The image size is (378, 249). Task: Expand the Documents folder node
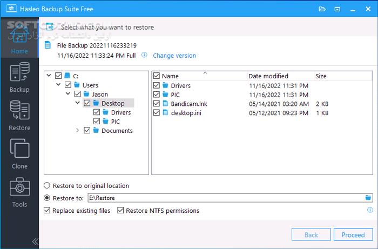(77, 130)
